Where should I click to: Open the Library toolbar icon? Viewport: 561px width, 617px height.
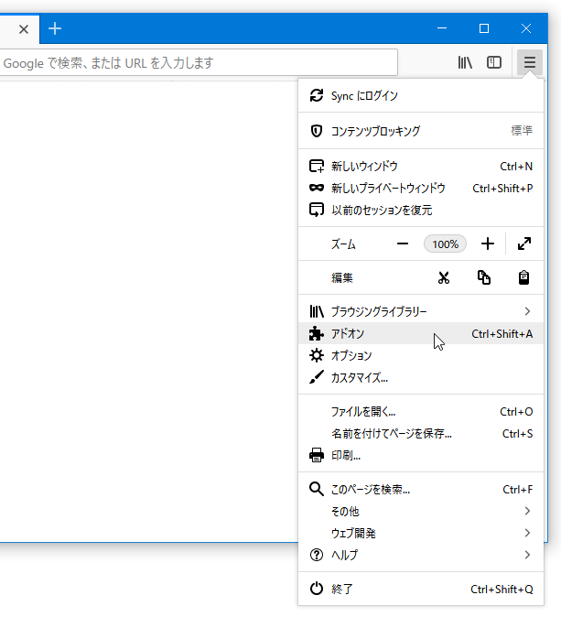[x=465, y=62]
